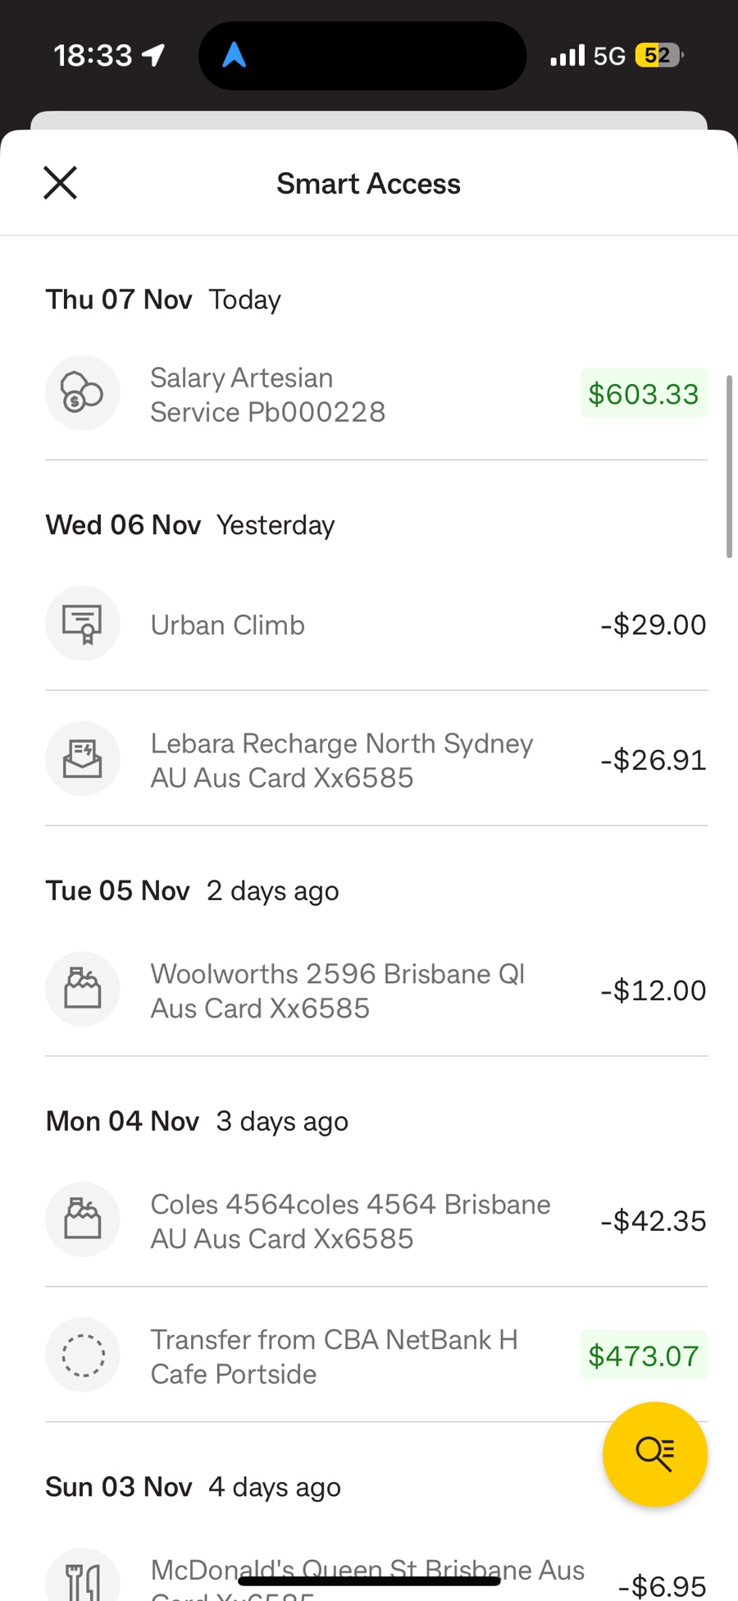Image resolution: width=738 pixels, height=1601 pixels.
Task: Click the vertical scrollbar indicator
Action: click(x=729, y=466)
